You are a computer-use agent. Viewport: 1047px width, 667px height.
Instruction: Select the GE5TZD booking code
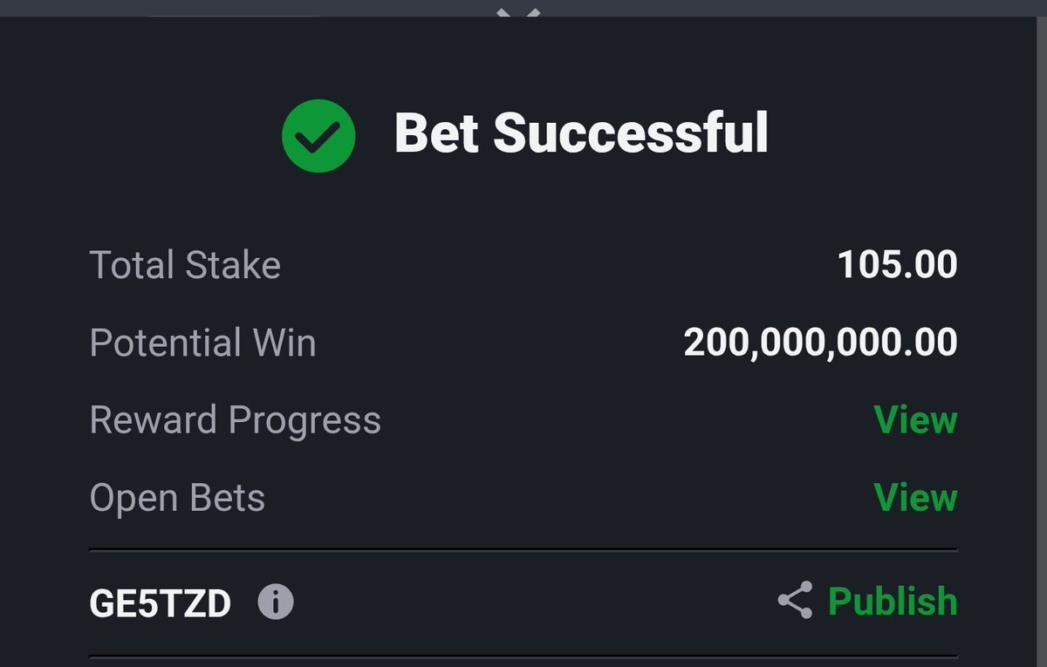point(160,602)
